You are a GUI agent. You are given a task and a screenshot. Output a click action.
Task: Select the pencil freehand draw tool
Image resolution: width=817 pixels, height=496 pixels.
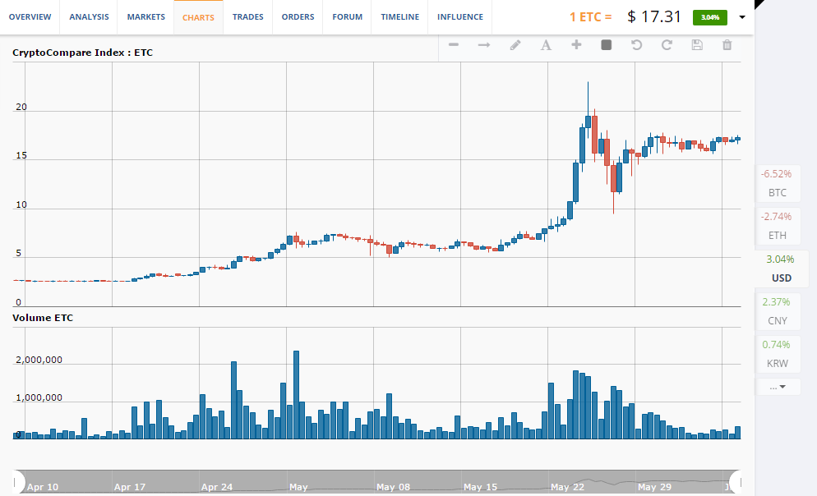[515, 45]
